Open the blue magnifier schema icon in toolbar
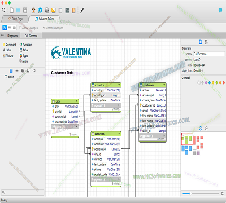Viewport: 226px width, 203px height. click(x=40, y=10)
